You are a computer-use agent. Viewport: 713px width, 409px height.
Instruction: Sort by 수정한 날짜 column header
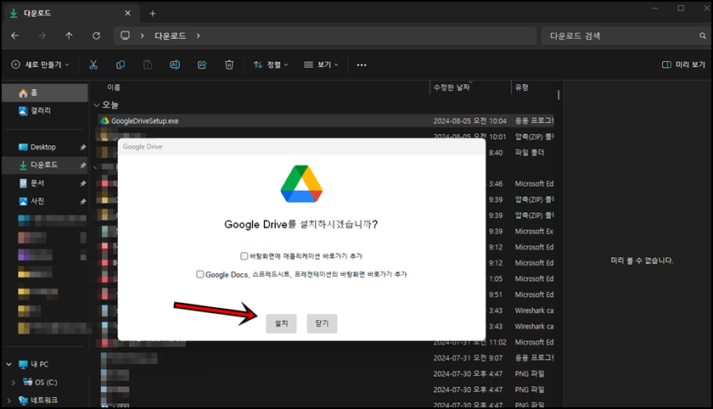pos(452,87)
